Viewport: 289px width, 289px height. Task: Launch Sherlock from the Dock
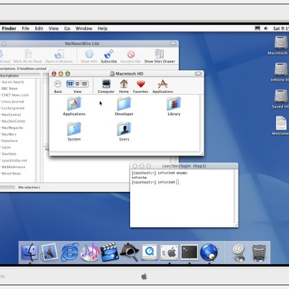pyautogui.click(x=129, y=253)
